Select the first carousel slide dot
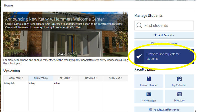This screenshot has height=112, width=198. coord(59,54)
